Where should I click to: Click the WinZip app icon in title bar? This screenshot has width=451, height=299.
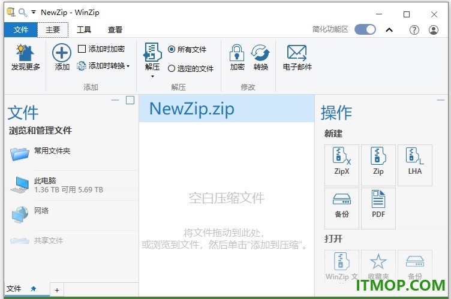[11, 12]
